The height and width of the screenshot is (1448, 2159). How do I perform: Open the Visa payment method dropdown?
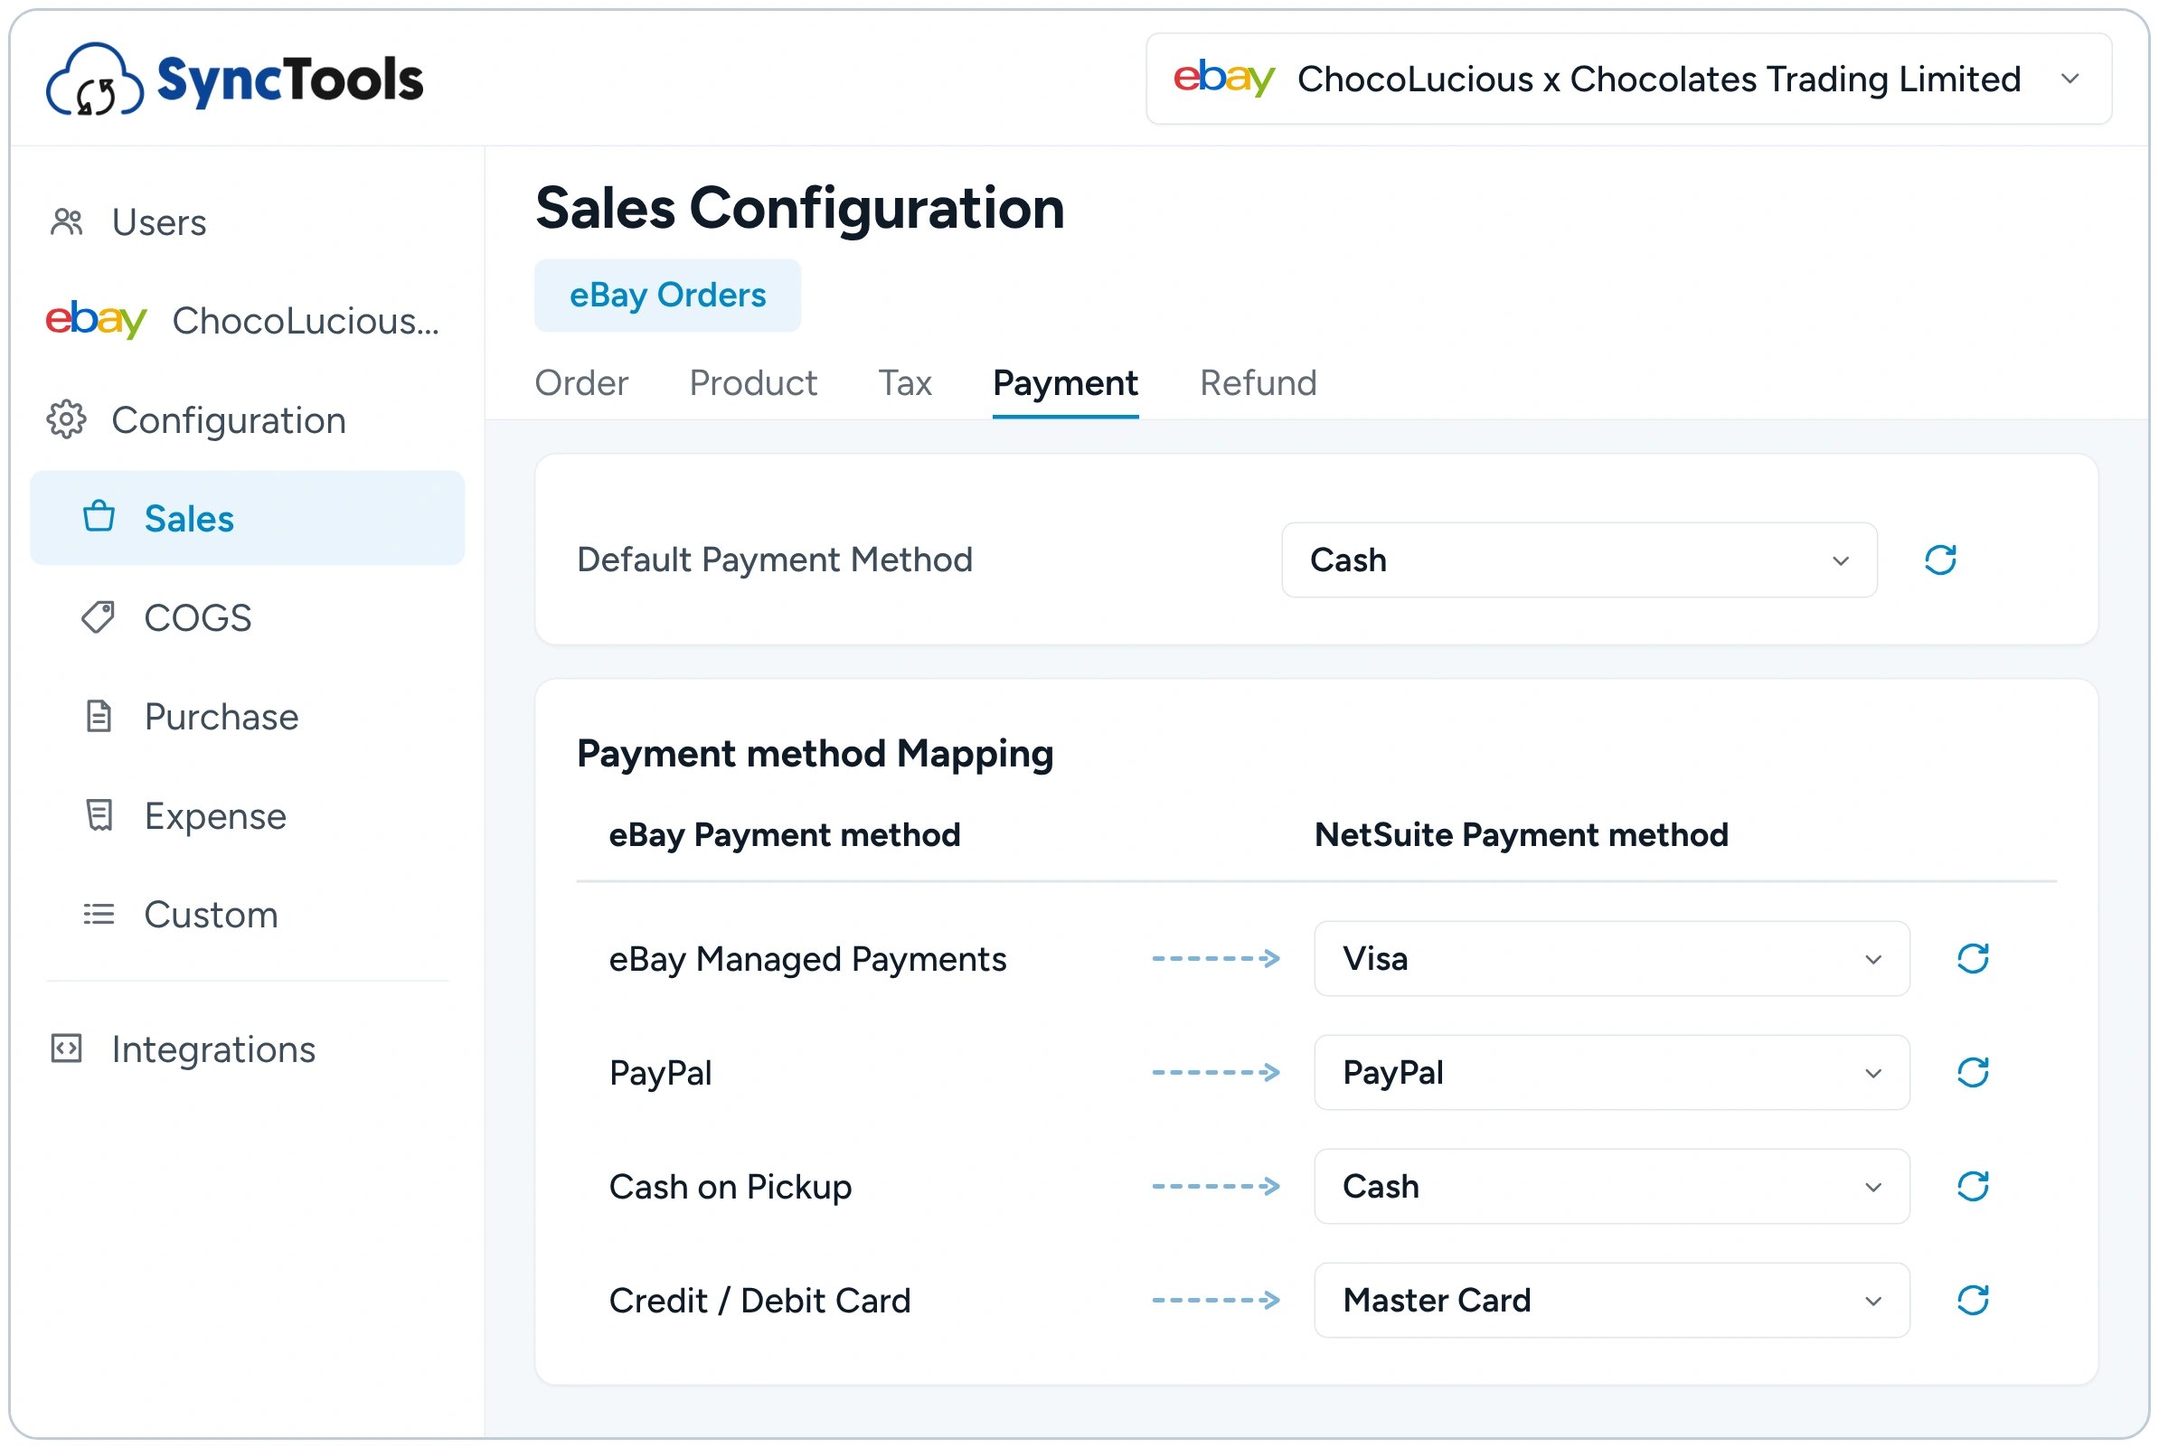click(1611, 959)
